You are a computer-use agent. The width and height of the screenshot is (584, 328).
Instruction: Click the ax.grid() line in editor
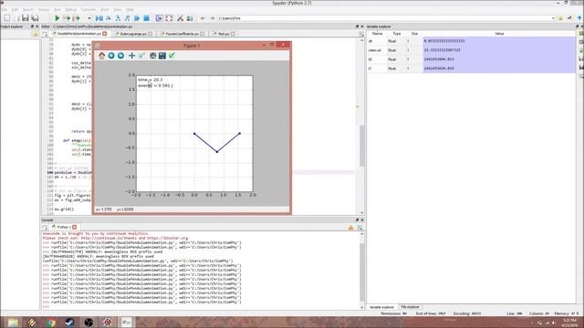[x=64, y=209]
